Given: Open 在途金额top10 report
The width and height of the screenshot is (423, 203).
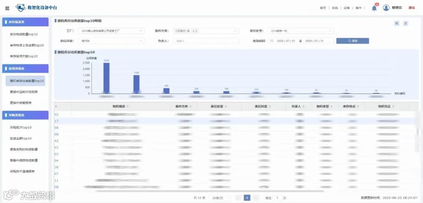Looking at the screenshot, I should point(21,139).
